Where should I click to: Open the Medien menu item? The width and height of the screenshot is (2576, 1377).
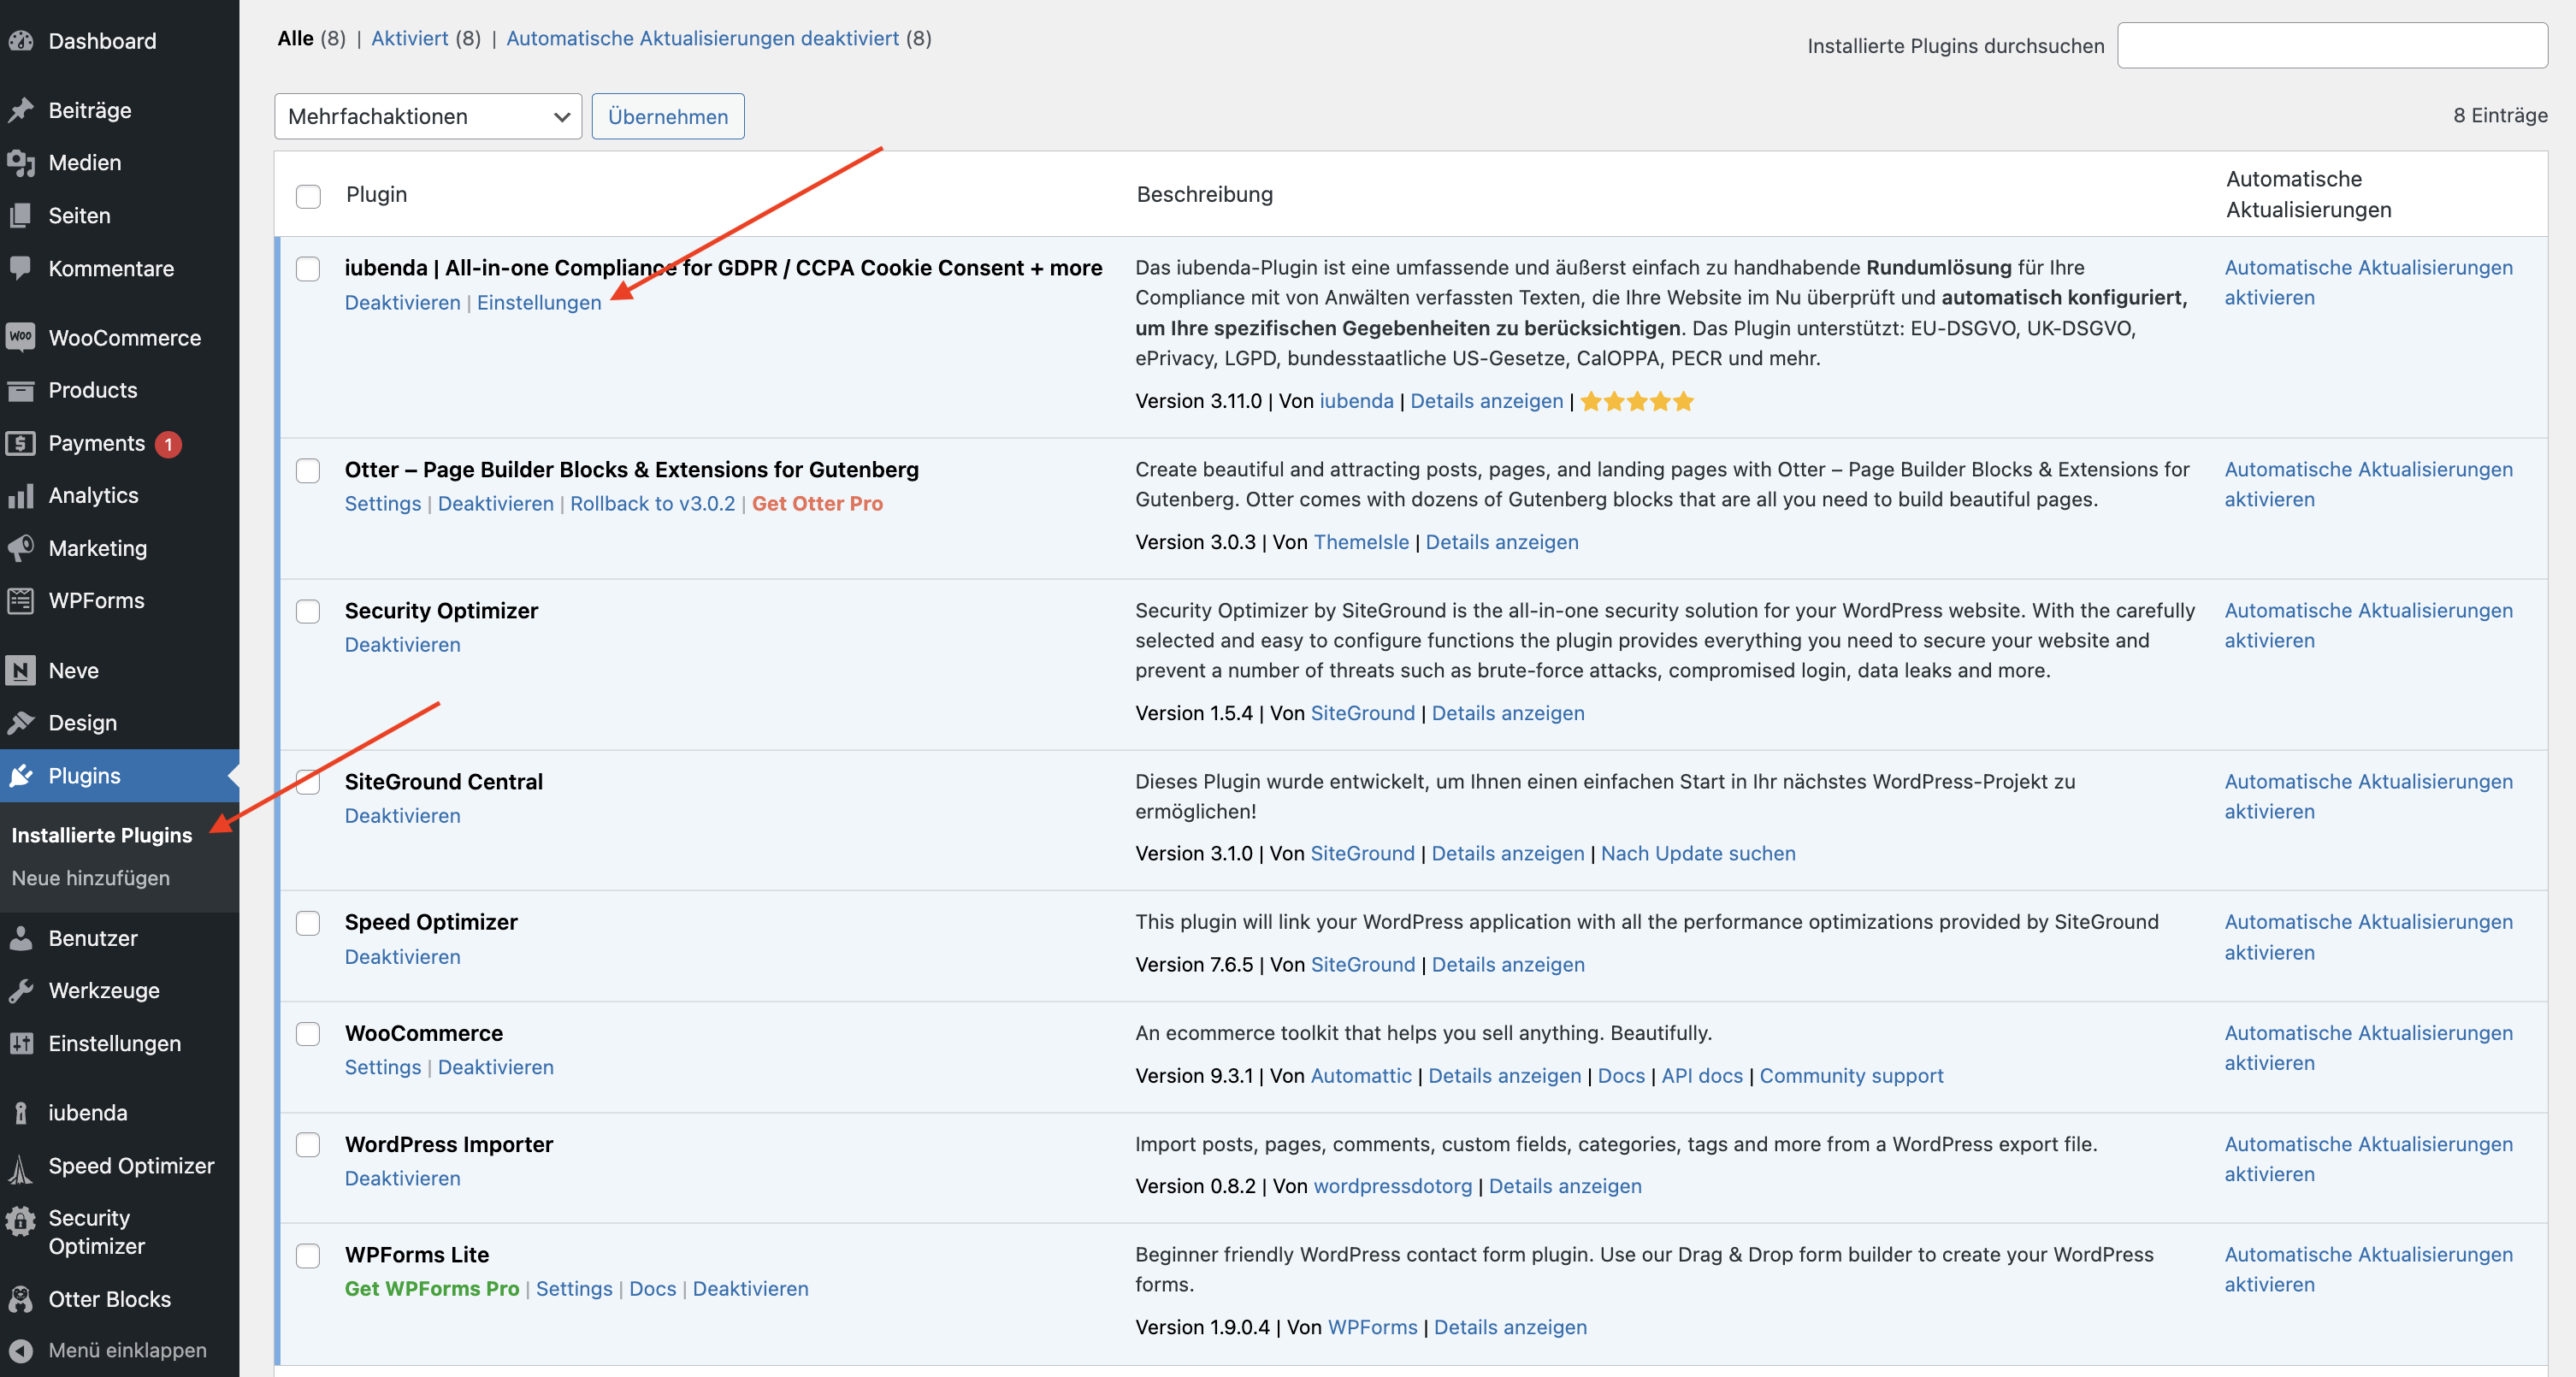coord(85,162)
